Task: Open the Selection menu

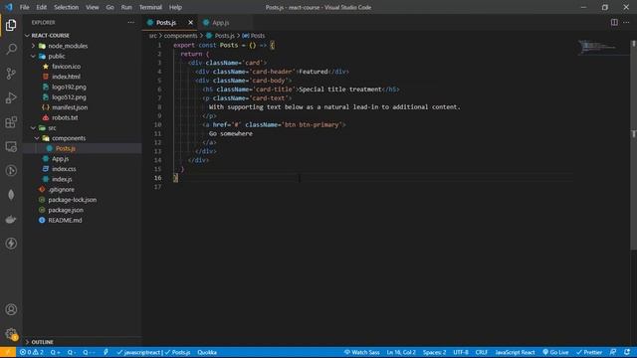Action: tap(67, 7)
